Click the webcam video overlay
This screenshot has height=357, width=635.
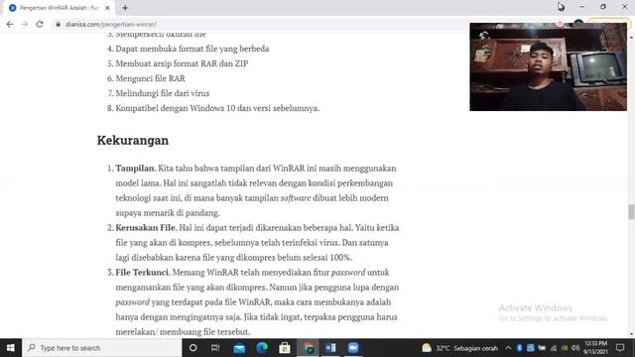(x=549, y=66)
